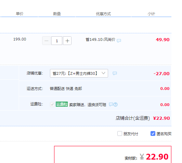Screen dimensions: 182x163
Task: Click the 省149.10:风尚价 discount text
Action: (x=100, y=39)
